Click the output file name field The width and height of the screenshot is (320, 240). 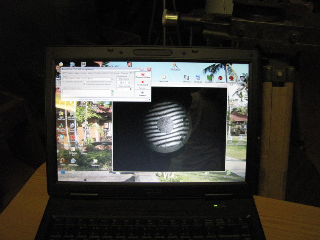86,78
